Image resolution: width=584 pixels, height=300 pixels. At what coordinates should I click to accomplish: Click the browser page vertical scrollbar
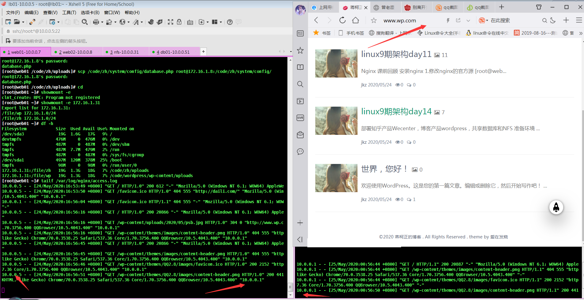point(582,175)
